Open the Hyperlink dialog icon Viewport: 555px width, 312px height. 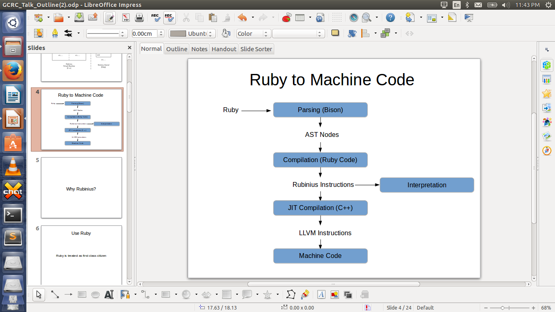click(x=320, y=17)
